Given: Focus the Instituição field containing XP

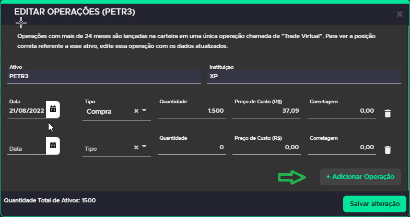Looking at the screenshot, I should [304, 77].
